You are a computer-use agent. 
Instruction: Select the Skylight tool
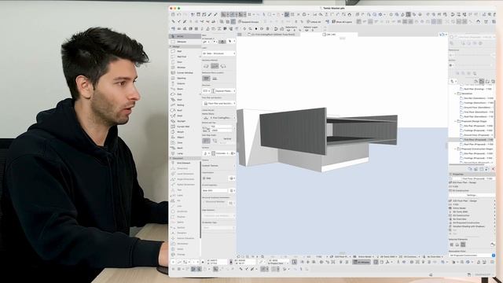[185, 121]
